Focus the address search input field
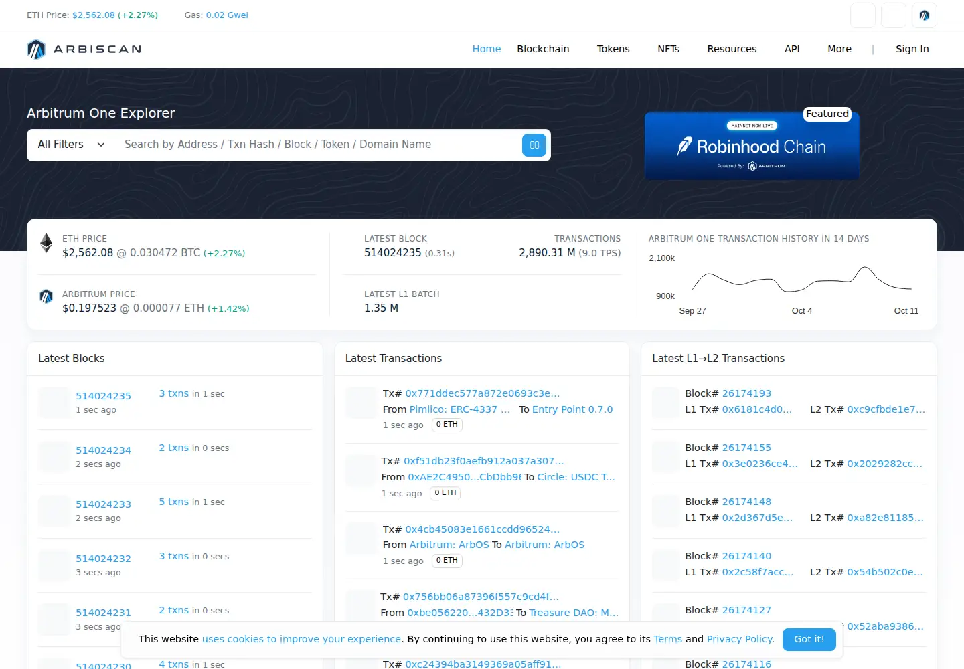Viewport: 964px width, 669px height. click(x=319, y=145)
